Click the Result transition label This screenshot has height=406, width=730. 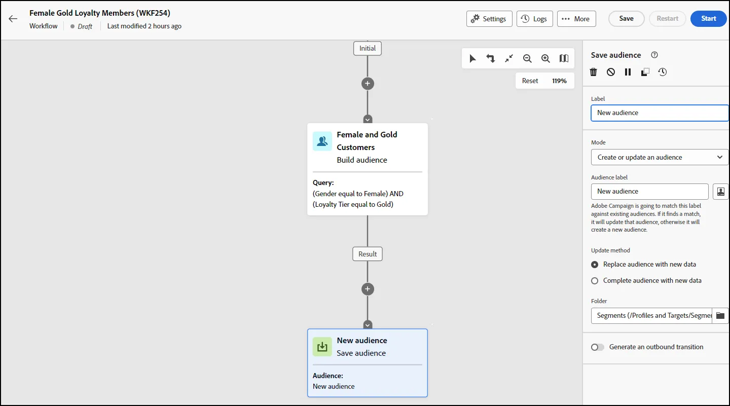click(368, 254)
